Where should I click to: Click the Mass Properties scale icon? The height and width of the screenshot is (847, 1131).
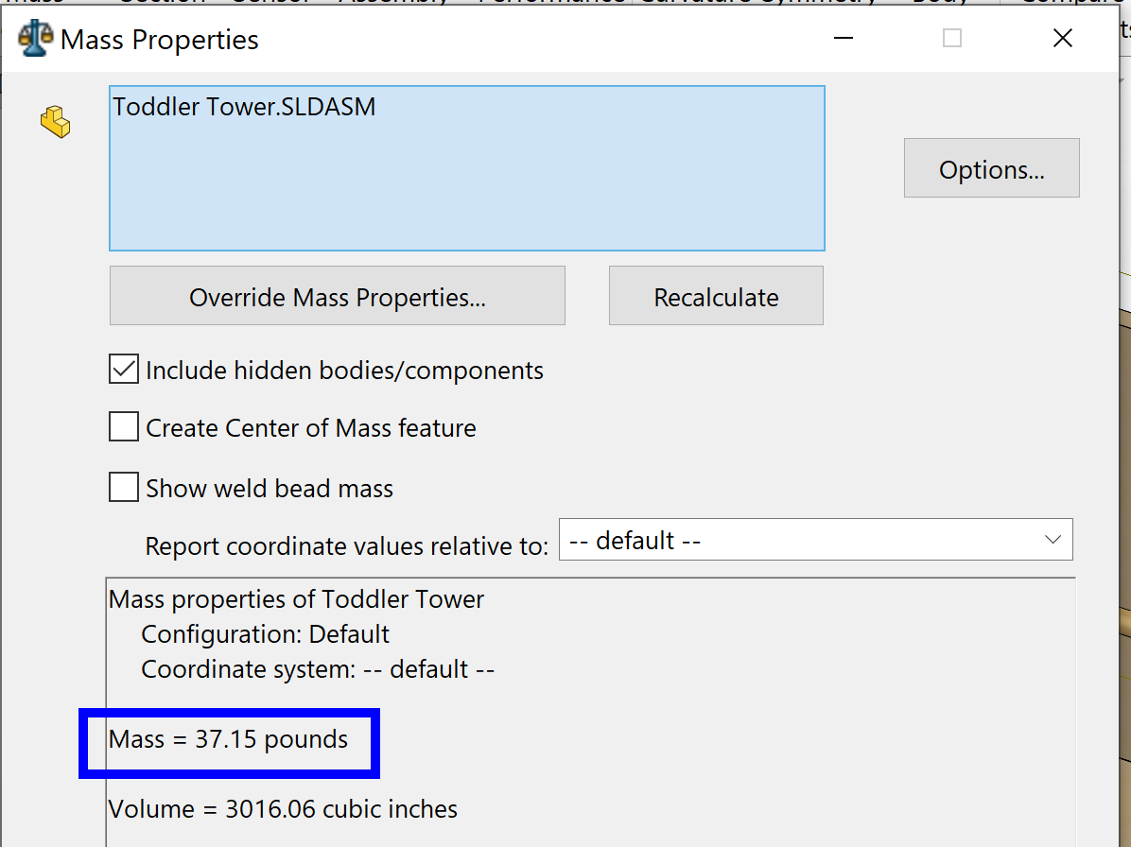pyautogui.click(x=35, y=39)
